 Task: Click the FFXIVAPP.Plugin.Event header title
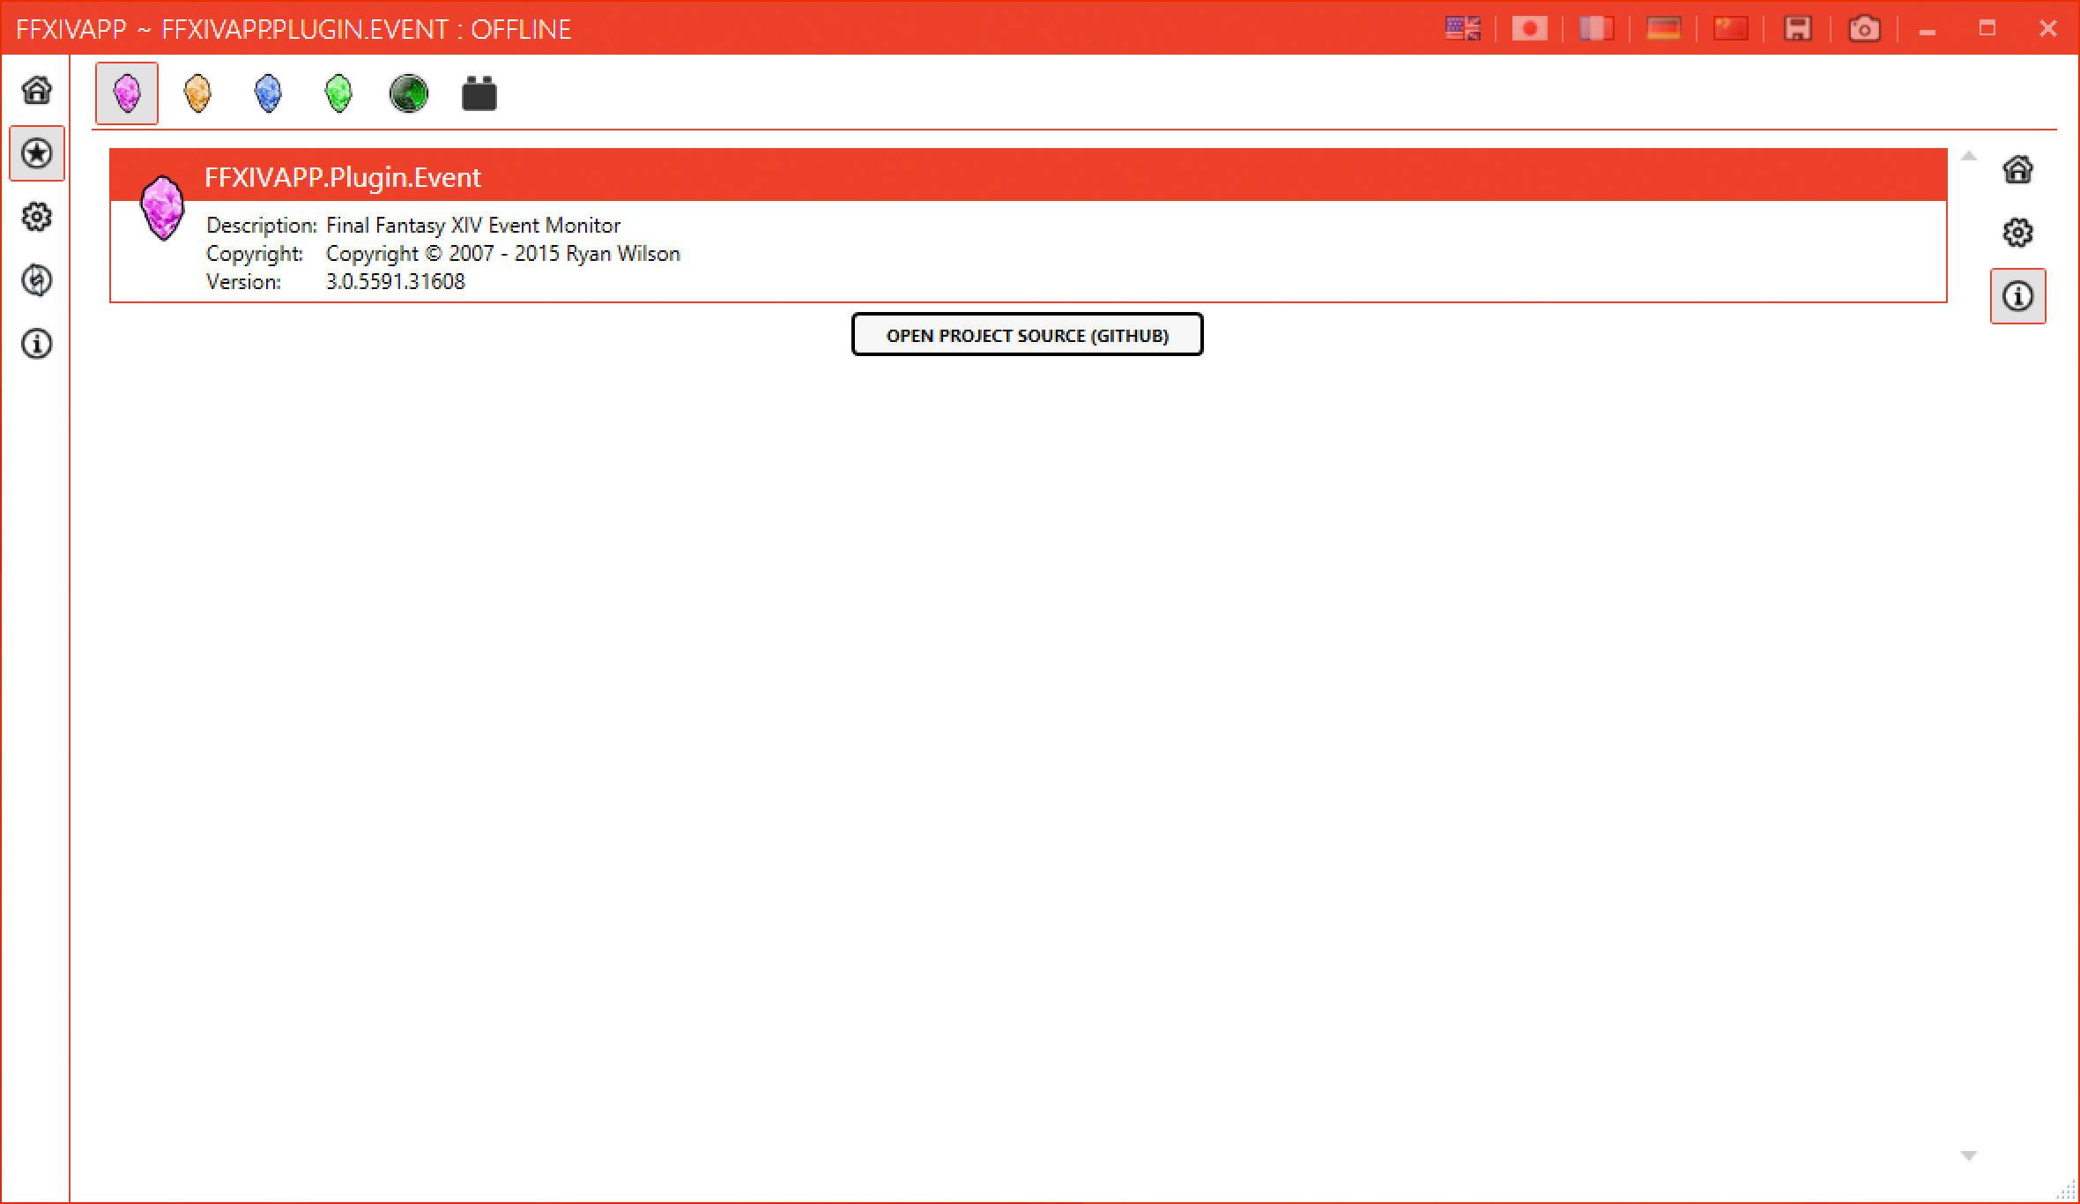(343, 177)
